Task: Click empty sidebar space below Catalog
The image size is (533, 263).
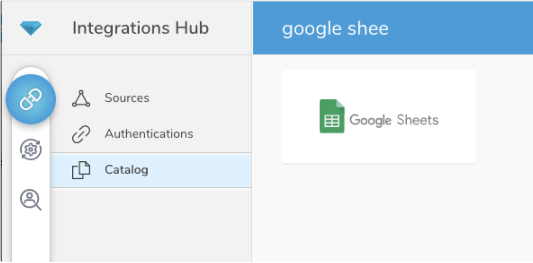Action: (150, 225)
